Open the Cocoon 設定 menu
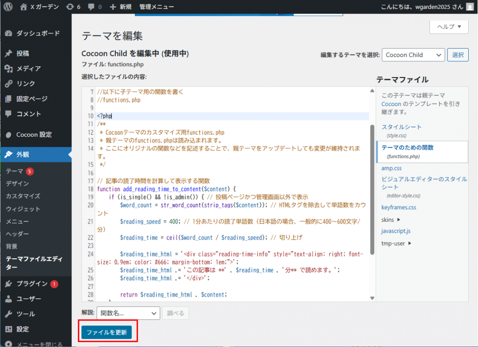478x347 pixels. coord(34,135)
